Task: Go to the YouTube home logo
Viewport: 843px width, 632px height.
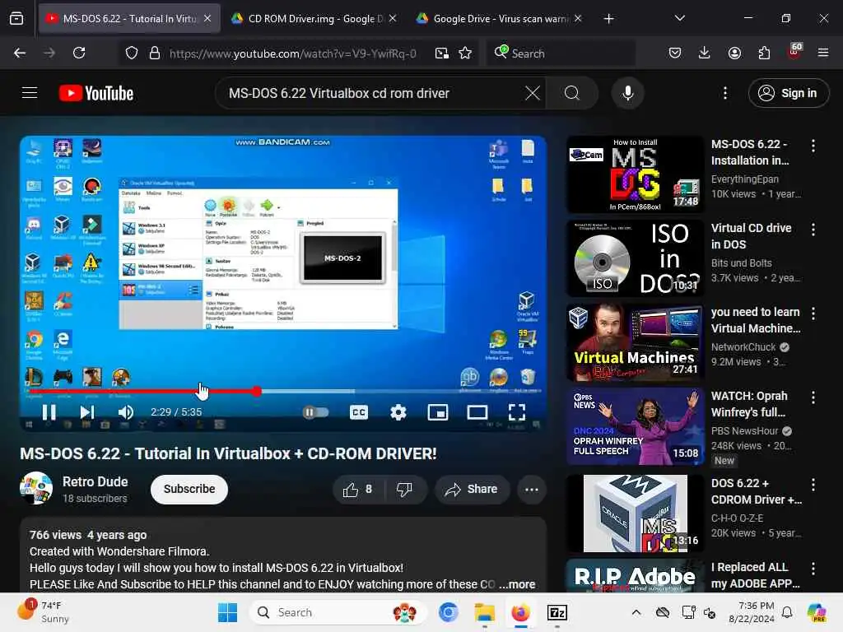Action: pos(96,93)
